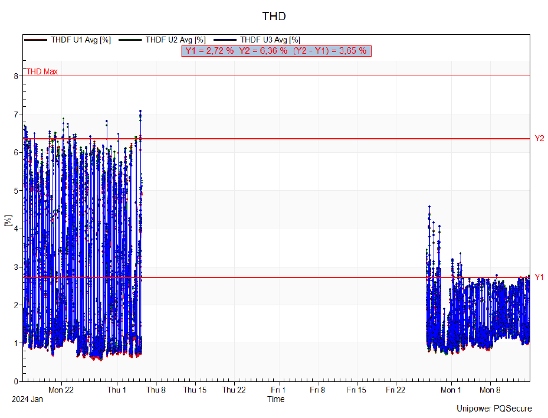548x418 pixels.
Task: Select the Time x-axis title
Action: (x=275, y=400)
